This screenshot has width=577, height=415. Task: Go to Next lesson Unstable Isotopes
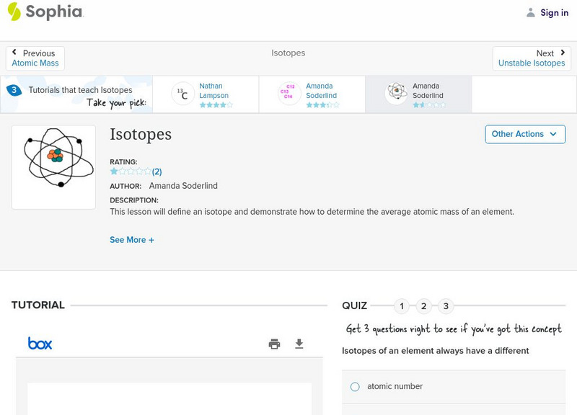pos(532,58)
